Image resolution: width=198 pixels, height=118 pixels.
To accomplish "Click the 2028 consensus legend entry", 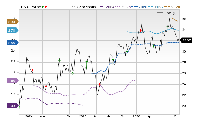I will 172,7.
